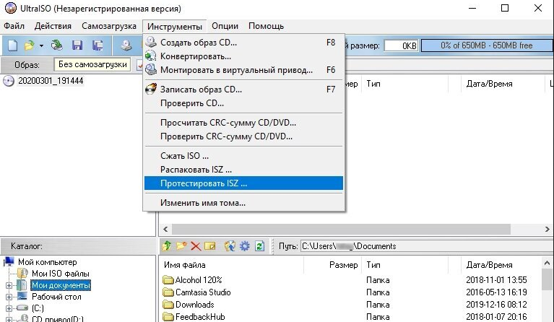This screenshot has height=322, width=554.
Task: Click the total size 0KB field
Action: pyautogui.click(x=401, y=45)
